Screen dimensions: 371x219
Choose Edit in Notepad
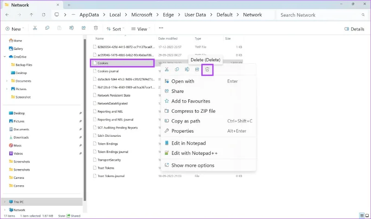tap(208, 143)
